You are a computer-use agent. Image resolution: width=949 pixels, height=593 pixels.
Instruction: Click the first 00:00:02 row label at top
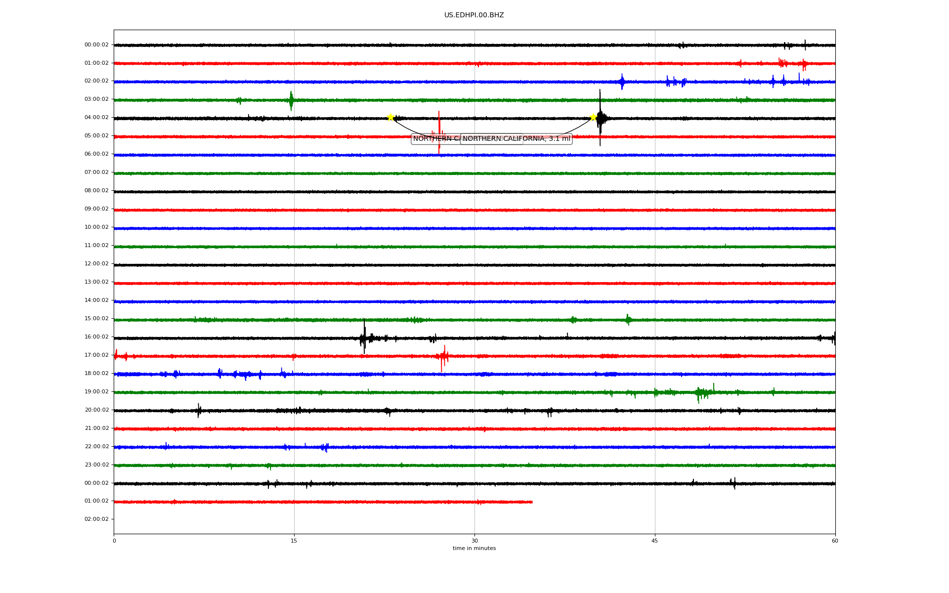coord(96,45)
